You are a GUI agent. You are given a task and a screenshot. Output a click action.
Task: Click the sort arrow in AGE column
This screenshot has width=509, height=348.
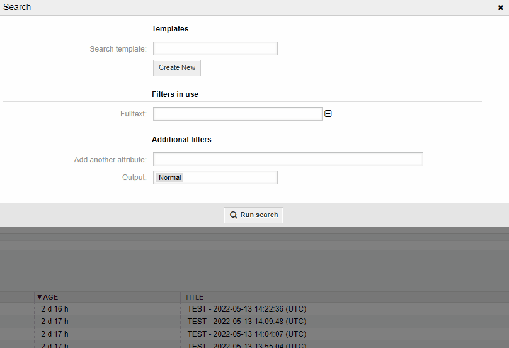pos(39,297)
